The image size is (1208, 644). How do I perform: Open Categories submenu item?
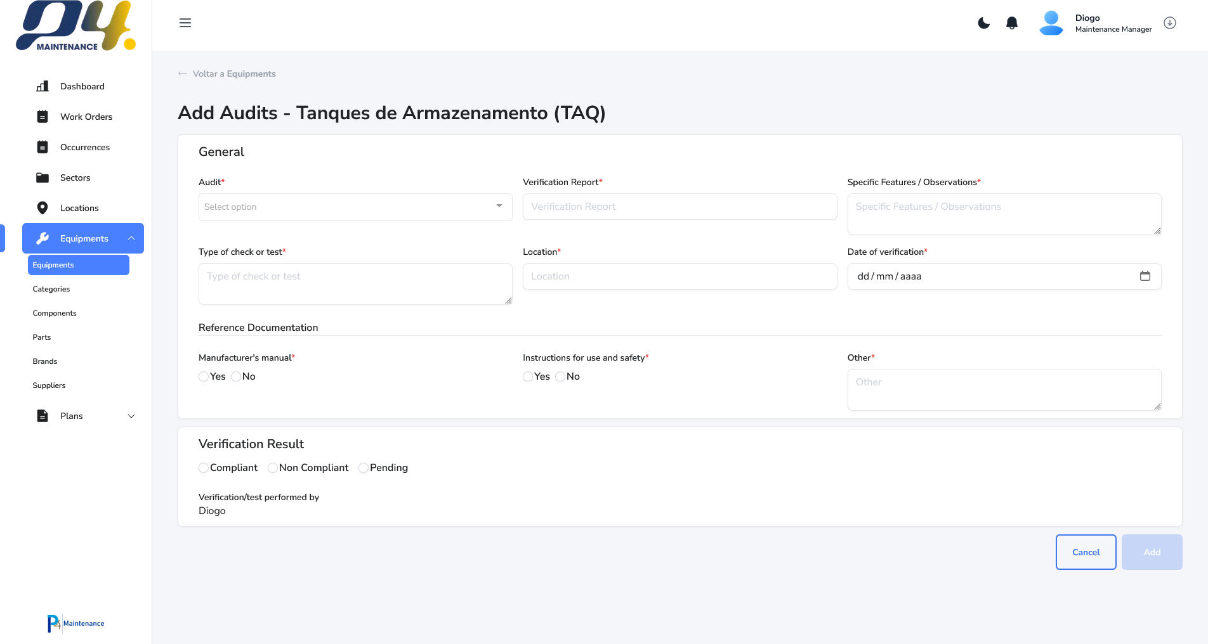(51, 289)
